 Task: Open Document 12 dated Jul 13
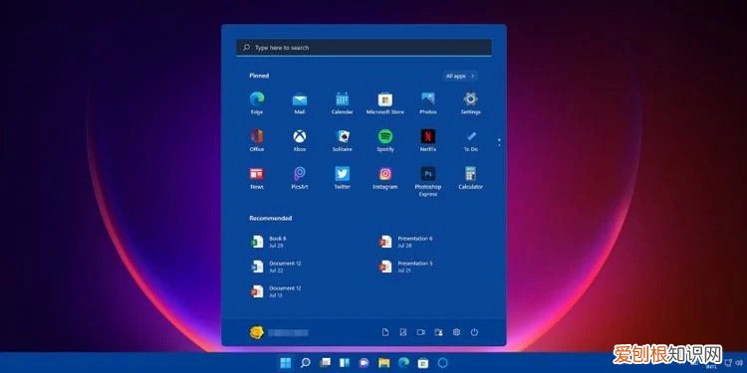click(x=276, y=291)
